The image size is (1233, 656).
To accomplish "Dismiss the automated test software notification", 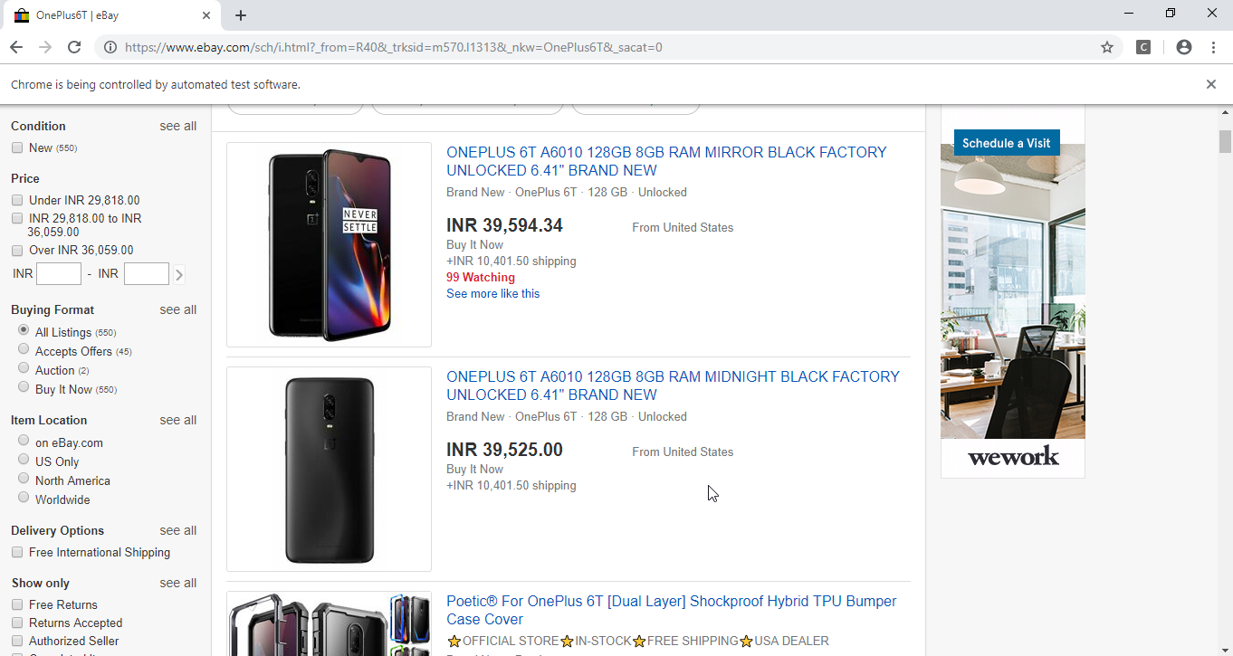I will pos(1210,84).
